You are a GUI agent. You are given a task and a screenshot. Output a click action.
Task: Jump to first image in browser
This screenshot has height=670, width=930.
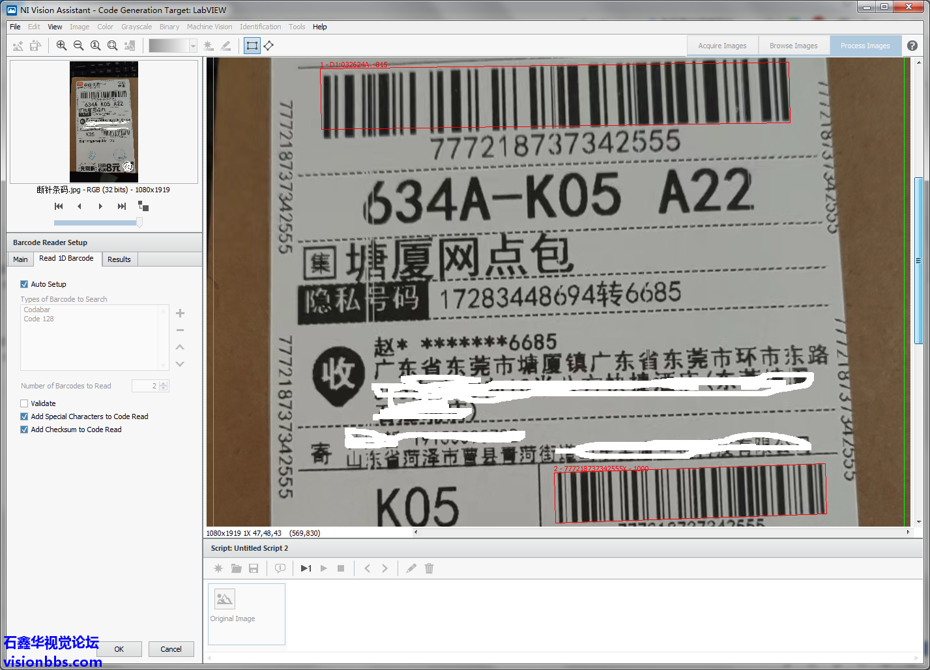[x=59, y=206]
